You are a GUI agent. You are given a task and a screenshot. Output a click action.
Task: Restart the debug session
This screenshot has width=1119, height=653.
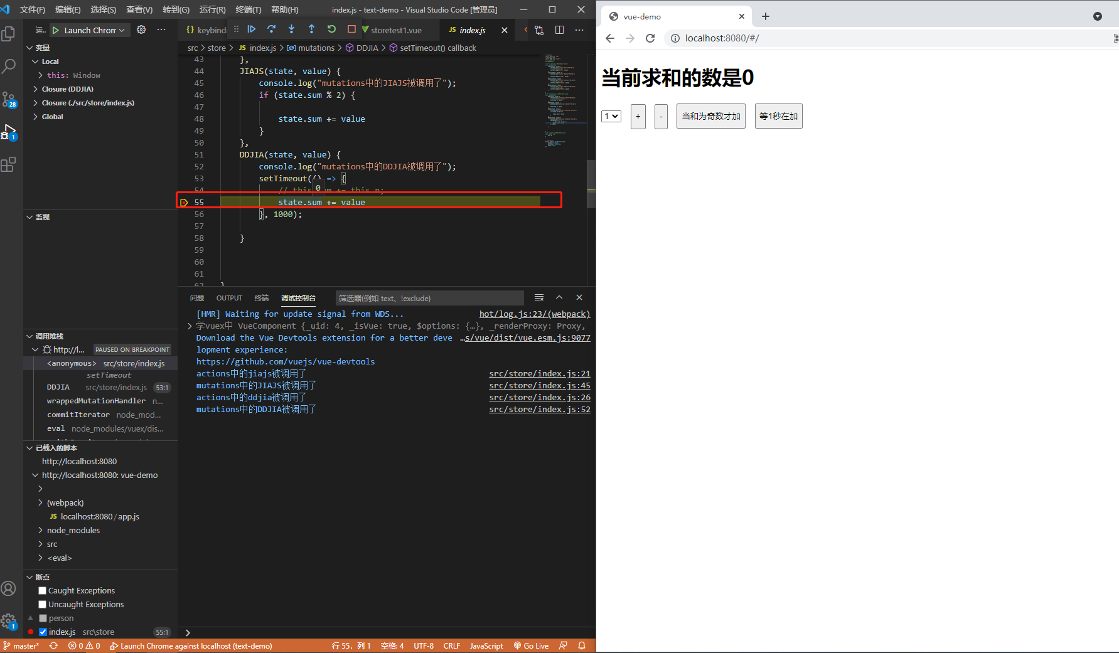click(x=332, y=29)
